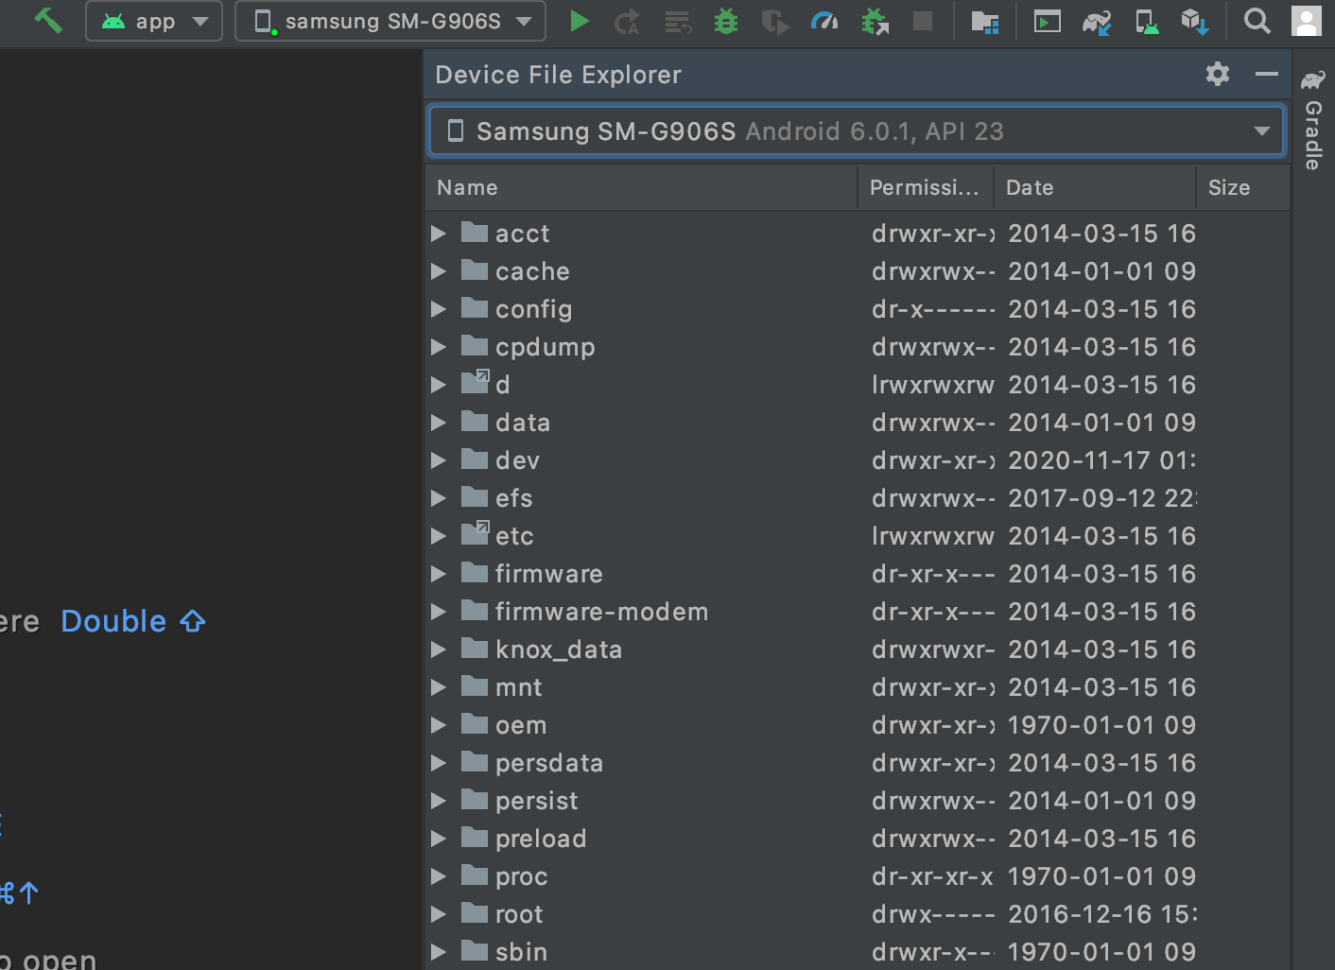Select the oem folder
The image size is (1335, 970).
pos(857,725)
